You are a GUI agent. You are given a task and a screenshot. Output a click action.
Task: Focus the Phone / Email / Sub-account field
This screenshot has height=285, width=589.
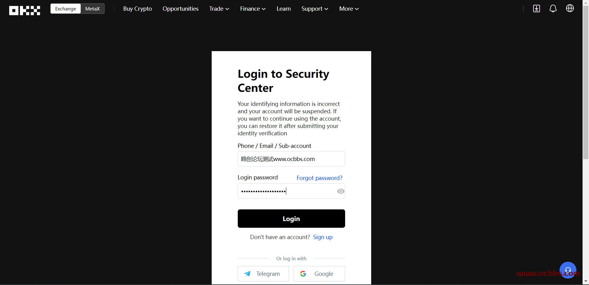click(291, 159)
